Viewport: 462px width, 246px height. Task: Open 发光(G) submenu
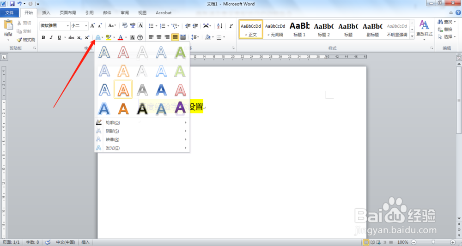142,148
